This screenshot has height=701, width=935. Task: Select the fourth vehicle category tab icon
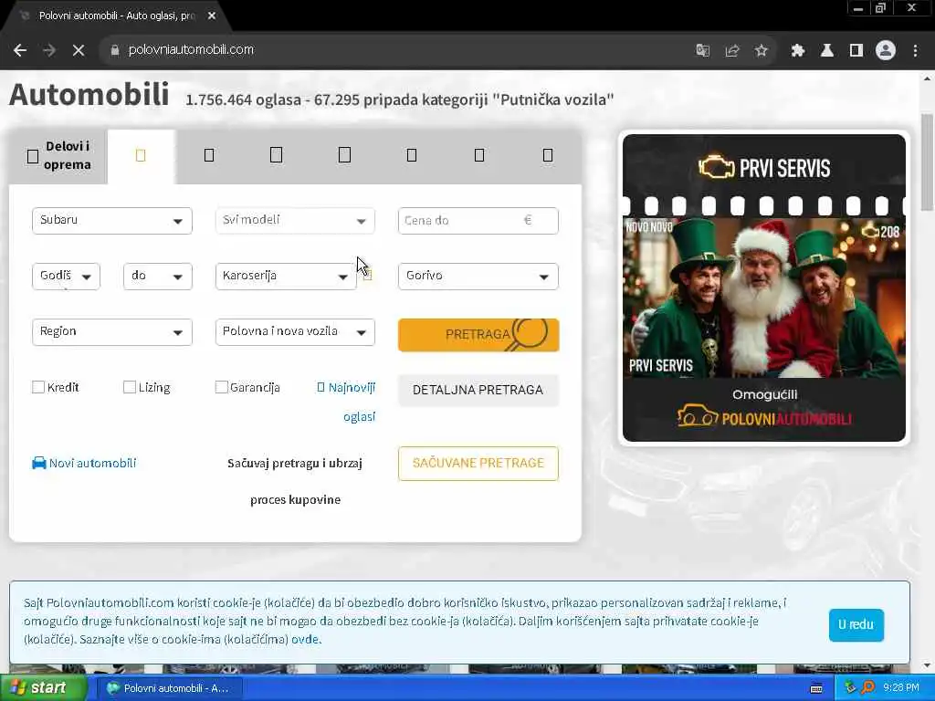click(x=344, y=155)
